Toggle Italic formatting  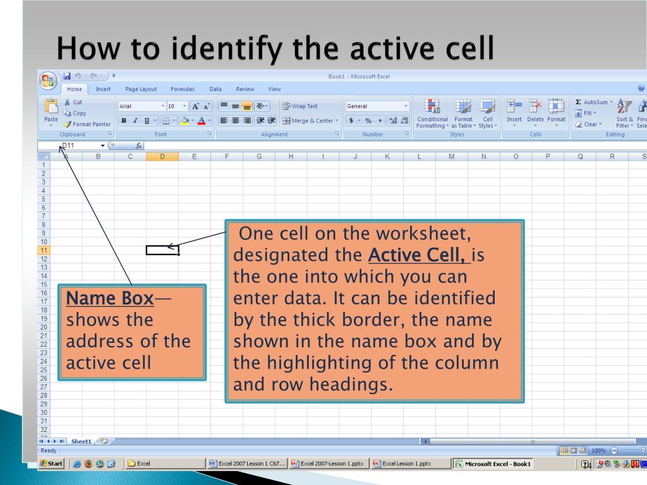[x=135, y=121]
